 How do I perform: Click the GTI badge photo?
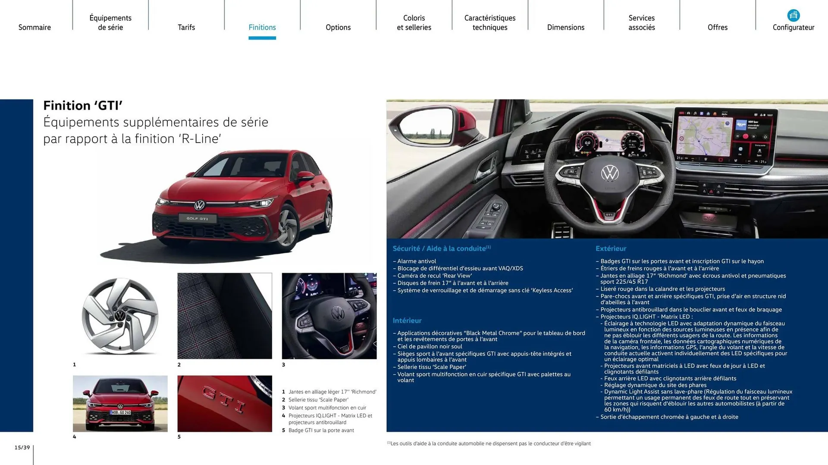point(224,403)
